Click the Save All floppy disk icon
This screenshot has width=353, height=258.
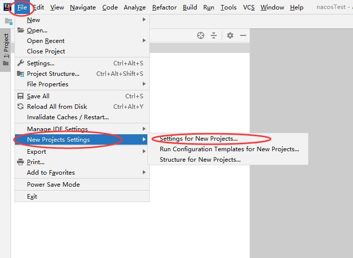point(20,96)
